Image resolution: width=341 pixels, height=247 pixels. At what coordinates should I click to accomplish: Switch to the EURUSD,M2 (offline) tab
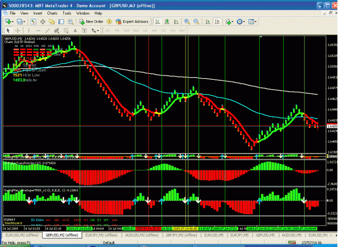(x=22, y=235)
